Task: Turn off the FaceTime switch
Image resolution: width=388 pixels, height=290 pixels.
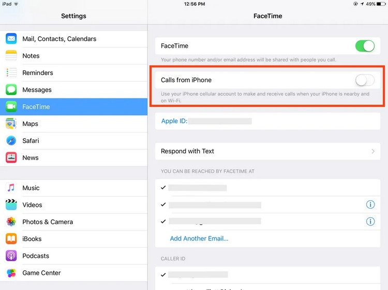Action: pos(365,46)
